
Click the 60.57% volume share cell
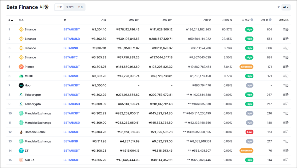click(x=227, y=29)
